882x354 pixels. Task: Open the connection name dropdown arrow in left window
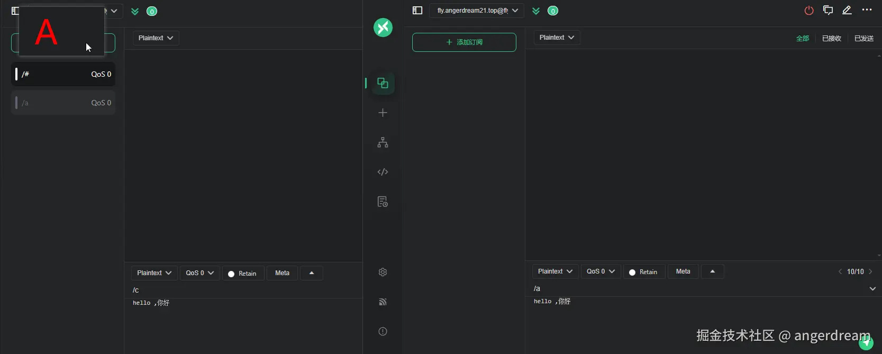(114, 11)
